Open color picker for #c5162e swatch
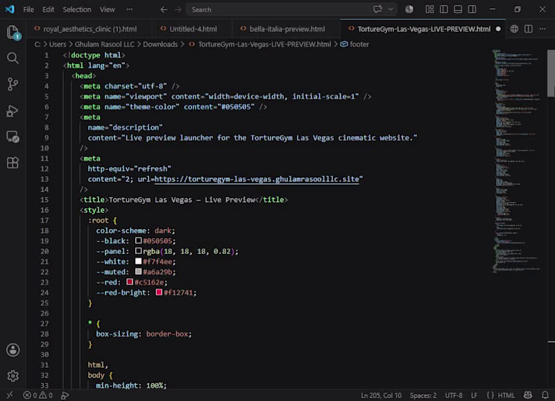 point(130,282)
